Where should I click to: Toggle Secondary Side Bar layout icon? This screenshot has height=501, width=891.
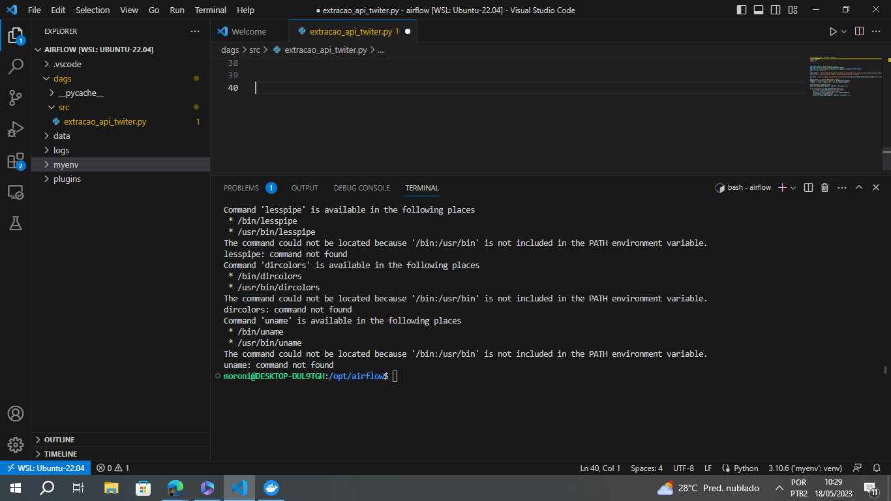[776, 10]
